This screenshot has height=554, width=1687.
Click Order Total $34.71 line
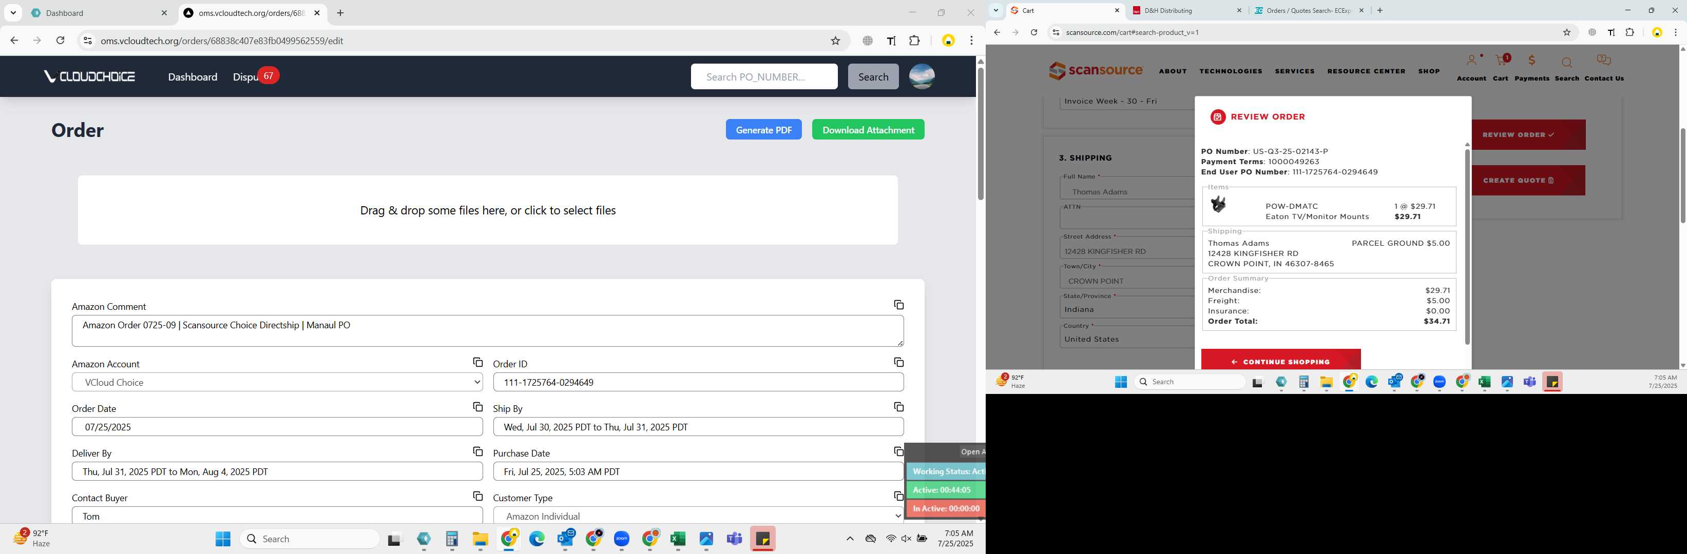[1328, 321]
